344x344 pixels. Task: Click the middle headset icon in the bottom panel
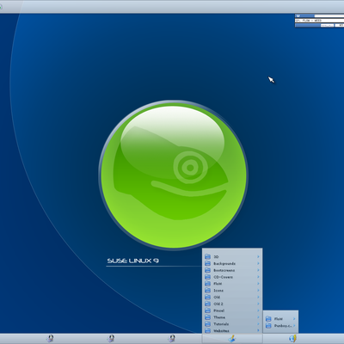pos(111,339)
